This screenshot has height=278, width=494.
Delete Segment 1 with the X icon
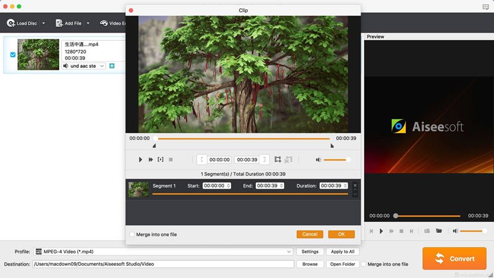point(355,185)
